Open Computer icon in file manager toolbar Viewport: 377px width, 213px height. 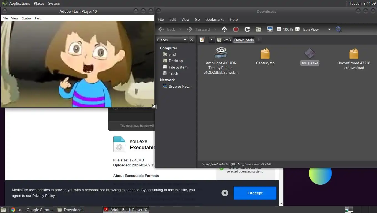click(270, 29)
